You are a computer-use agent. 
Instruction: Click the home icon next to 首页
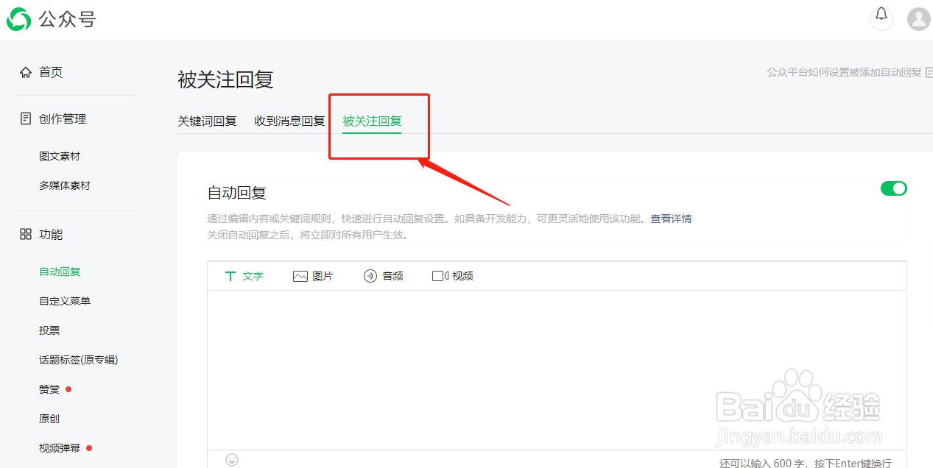25,71
